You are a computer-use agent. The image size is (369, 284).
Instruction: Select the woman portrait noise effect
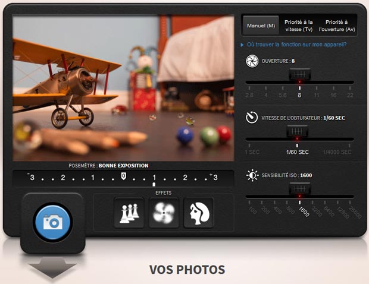click(x=199, y=213)
